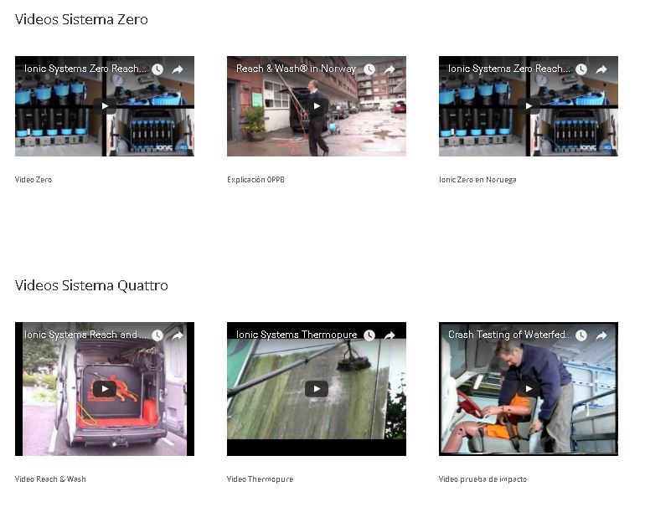The width and height of the screenshot is (645, 512).
Task: Click Watch Later clock on Video Zero embed
Action: [x=157, y=69]
